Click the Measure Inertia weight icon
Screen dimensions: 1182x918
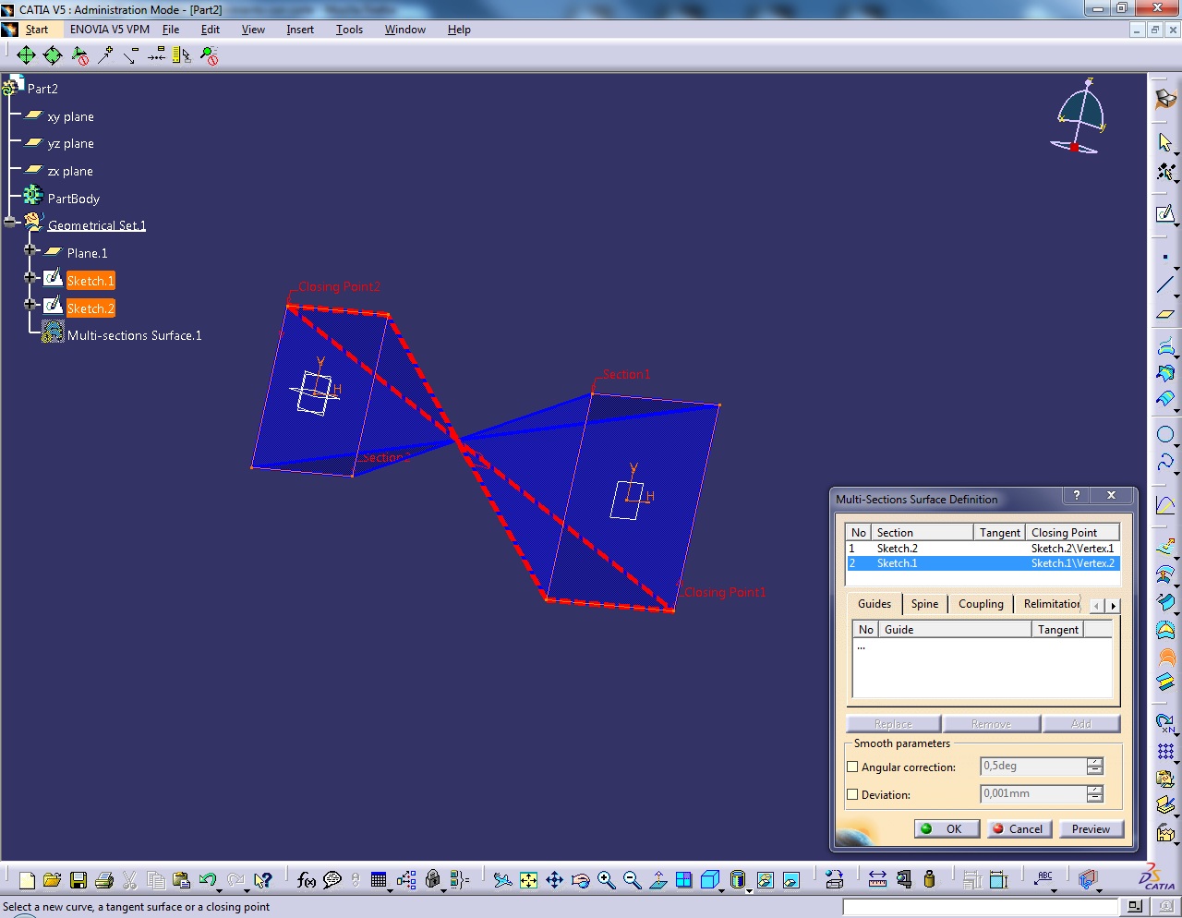(x=929, y=880)
